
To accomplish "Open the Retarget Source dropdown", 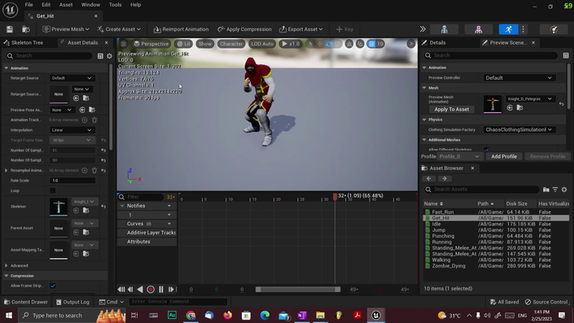I will (x=72, y=78).
